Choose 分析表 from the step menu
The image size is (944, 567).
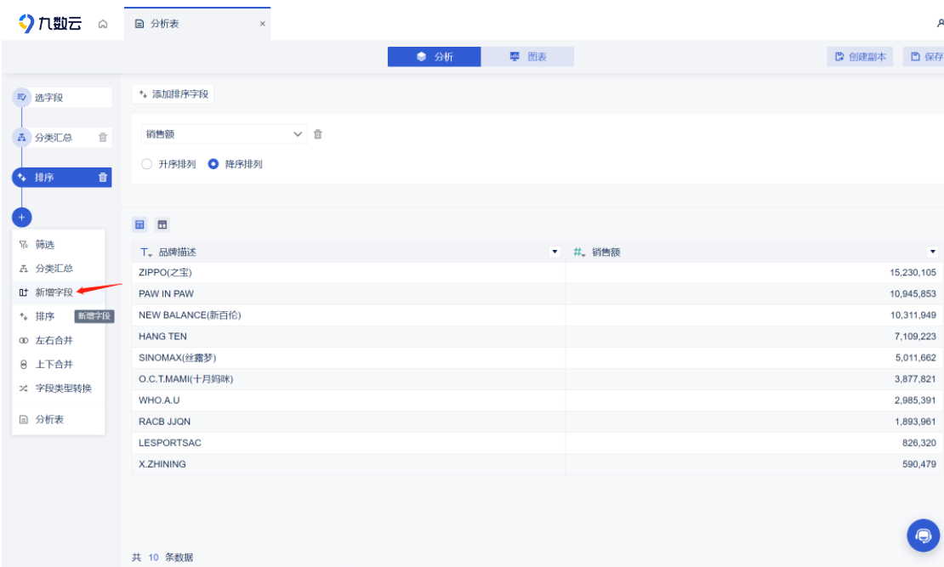point(59,420)
